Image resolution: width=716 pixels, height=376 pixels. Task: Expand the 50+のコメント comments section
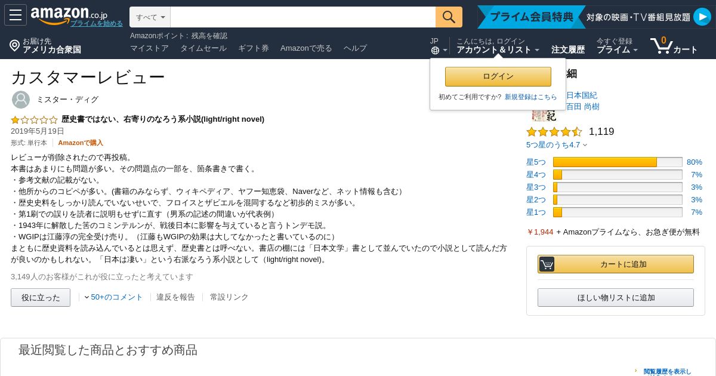coord(113,297)
